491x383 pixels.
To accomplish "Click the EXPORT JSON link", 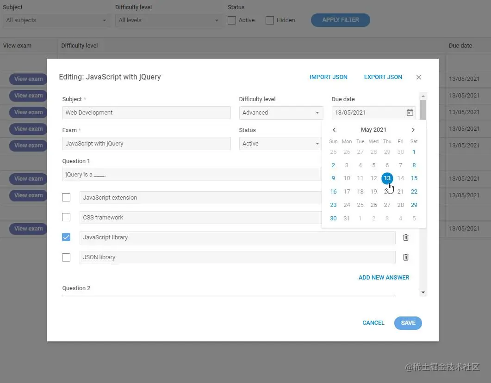I will pos(383,77).
